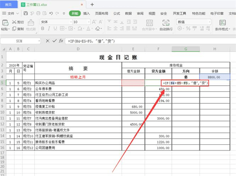Toggle Underline formatting
This screenshot has height=176, width=236.
click(x=55, y=28)
